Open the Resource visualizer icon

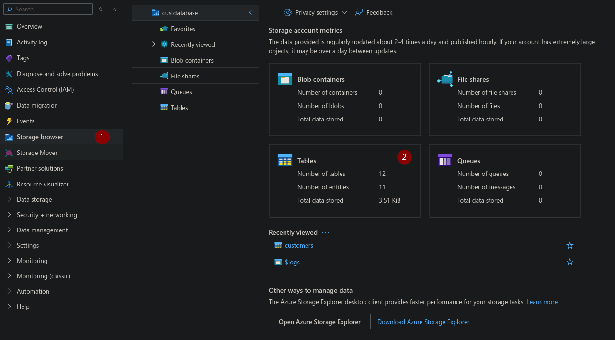pos(9,185)
